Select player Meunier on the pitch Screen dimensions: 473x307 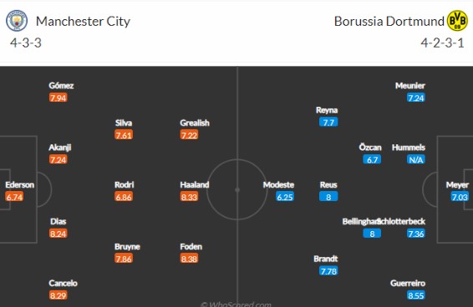click(x=410, y=86)
